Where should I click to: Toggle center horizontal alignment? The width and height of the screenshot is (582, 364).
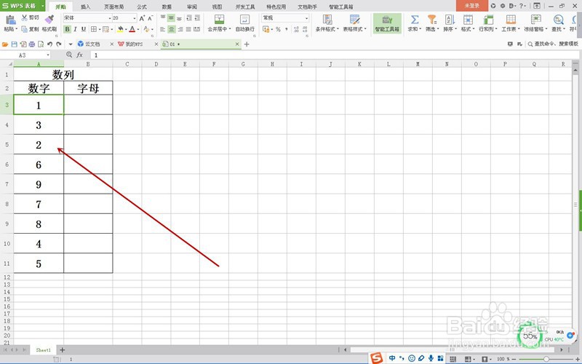pyautogui.click(x=171, y=29)
